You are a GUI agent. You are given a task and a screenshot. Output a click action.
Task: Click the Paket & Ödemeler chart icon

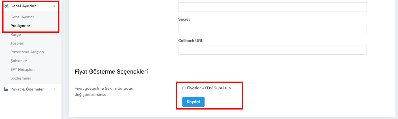click(6, 89)
